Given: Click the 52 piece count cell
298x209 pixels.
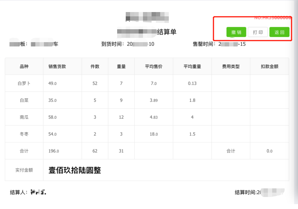Looking at the screenshot, I should 95,83.
